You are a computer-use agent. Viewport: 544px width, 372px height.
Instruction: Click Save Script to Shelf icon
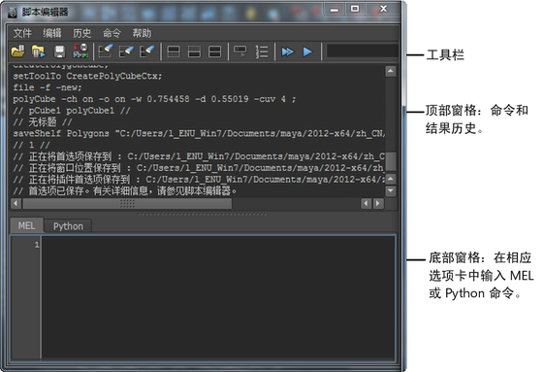pos(80,51)
